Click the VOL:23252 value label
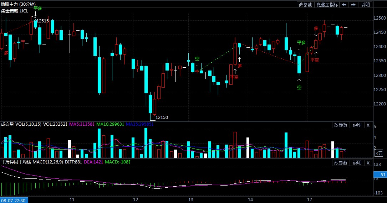The image size is (387, 203). tap(55, 124)
